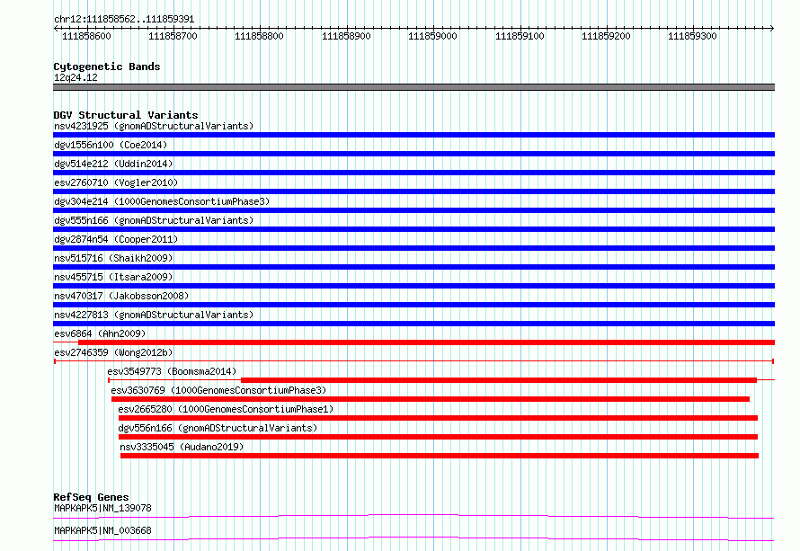
Task: Open esv2665280 1000GenomesConsortiumPhase1 label
Action: pyautogui.click(x=226, y=409)
